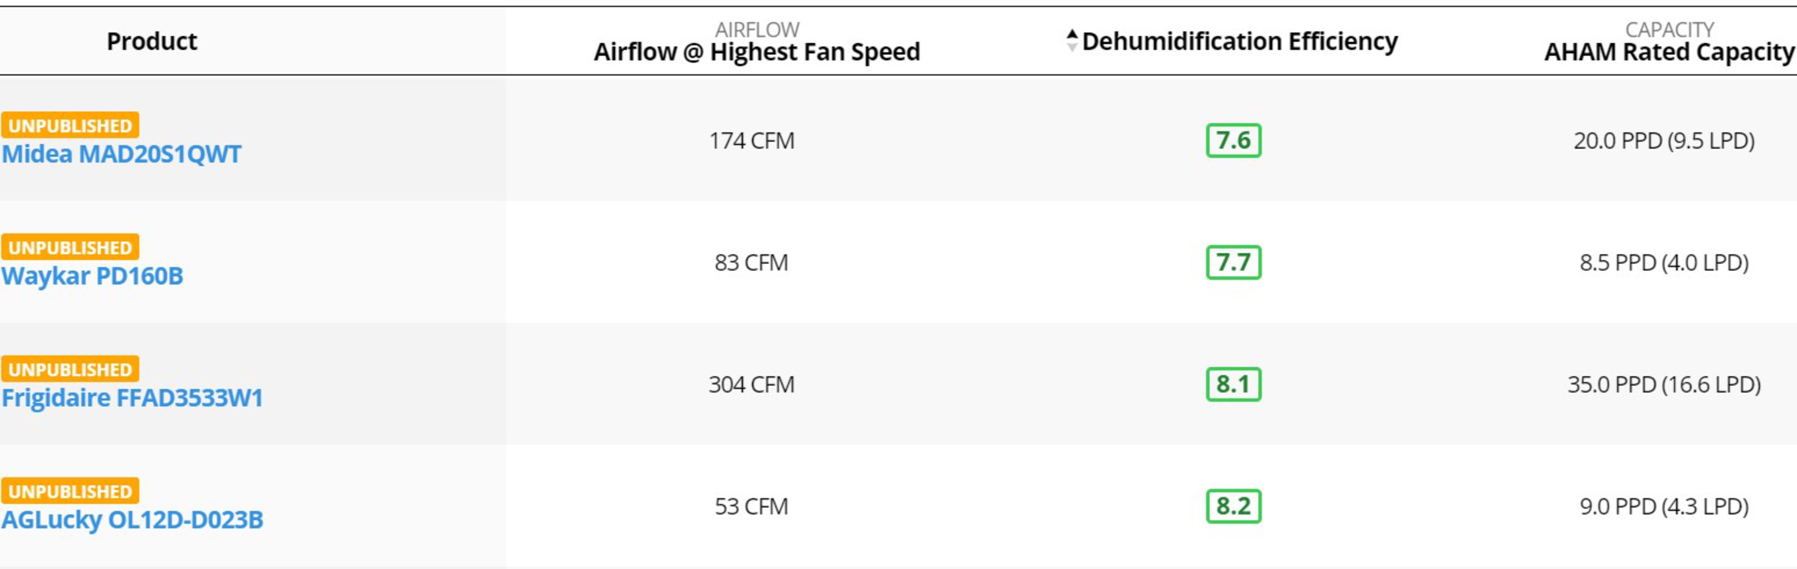Click the sort arrow beside Dehumidification Efficiency
The image size is (1797, 569).
1072,40
